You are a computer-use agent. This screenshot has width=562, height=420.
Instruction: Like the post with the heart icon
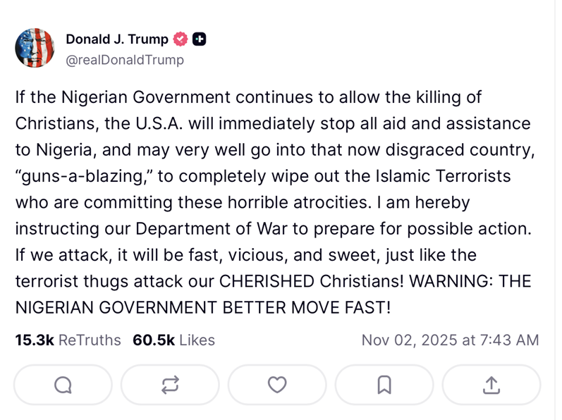coord(277,385)
